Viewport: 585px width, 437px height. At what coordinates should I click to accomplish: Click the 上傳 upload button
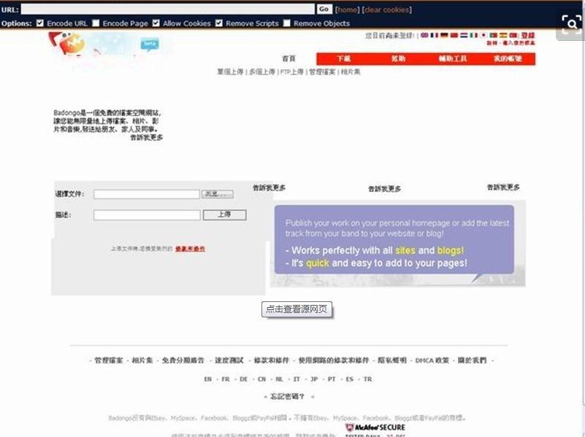[x=225, y=214]
